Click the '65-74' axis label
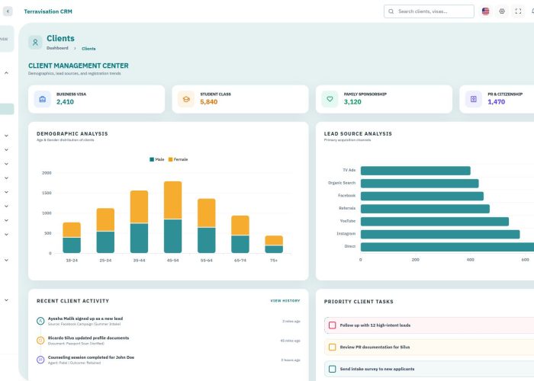The image size is (534, 381). coord(240,261)
